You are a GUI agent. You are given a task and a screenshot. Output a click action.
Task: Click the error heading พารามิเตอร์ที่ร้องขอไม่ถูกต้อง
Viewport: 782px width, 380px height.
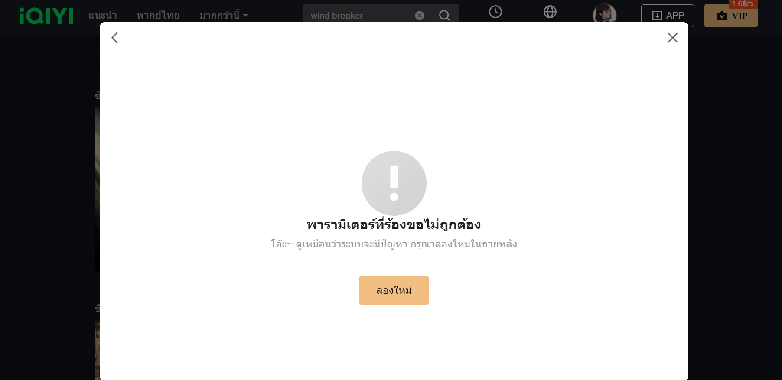[394, 224]
